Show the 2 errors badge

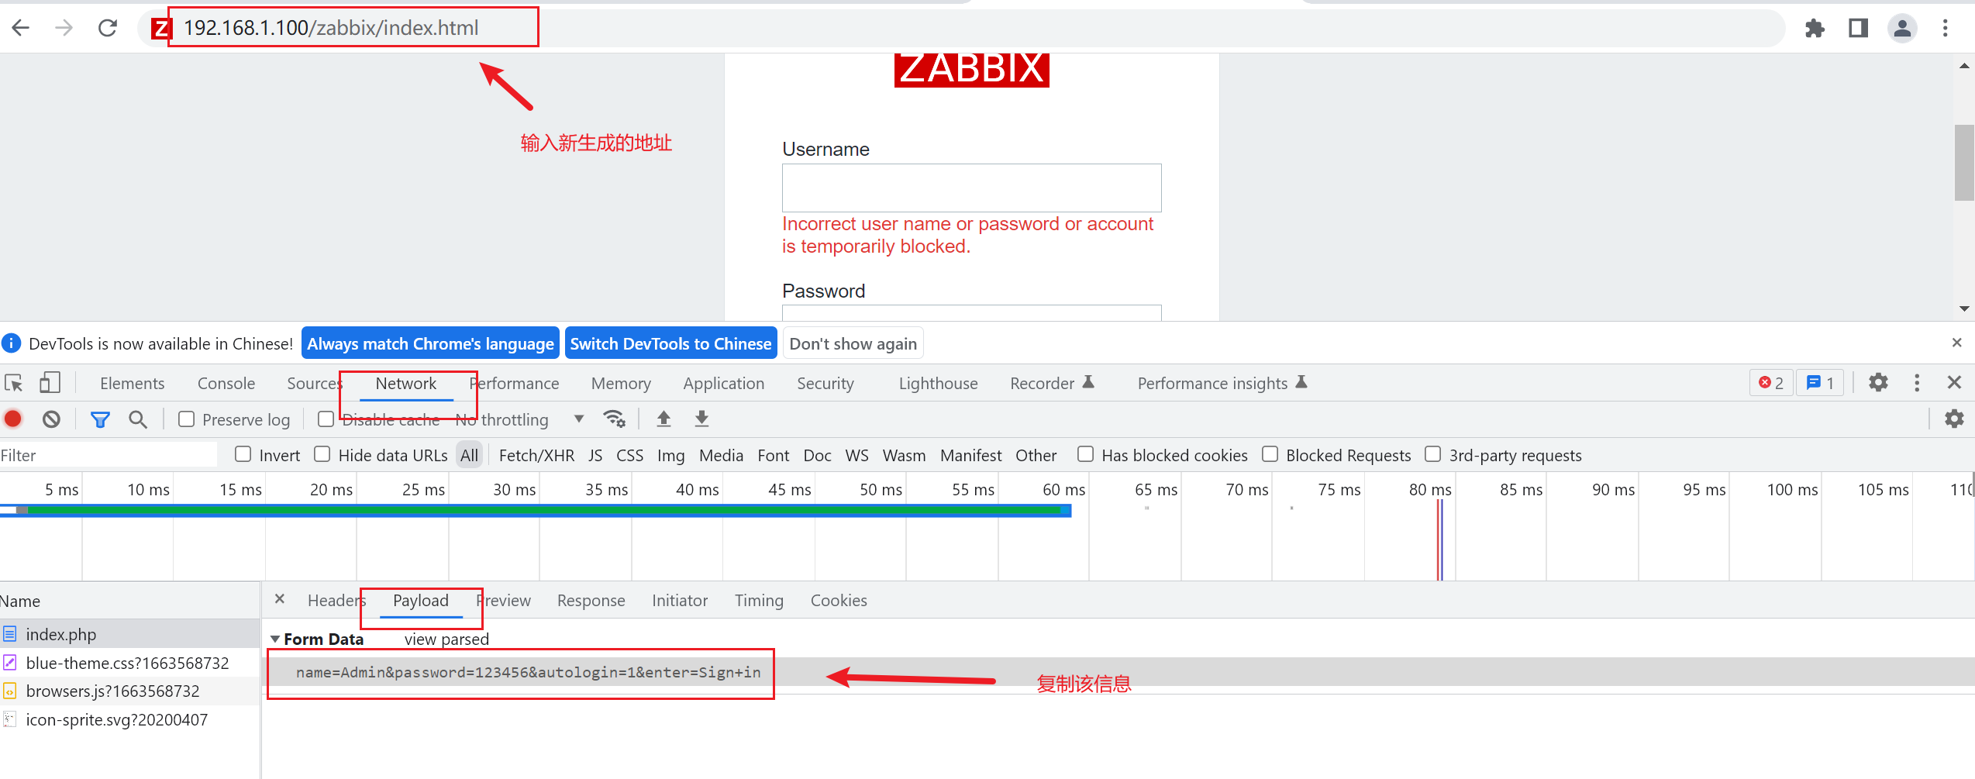tap(1771, 383)
